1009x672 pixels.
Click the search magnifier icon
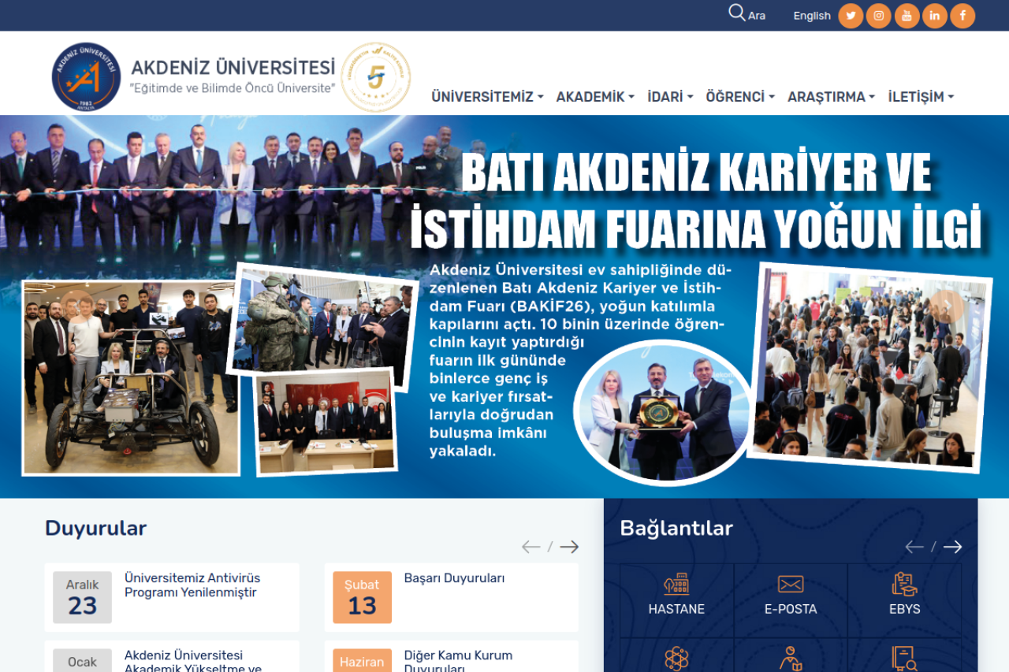(736, 13)
